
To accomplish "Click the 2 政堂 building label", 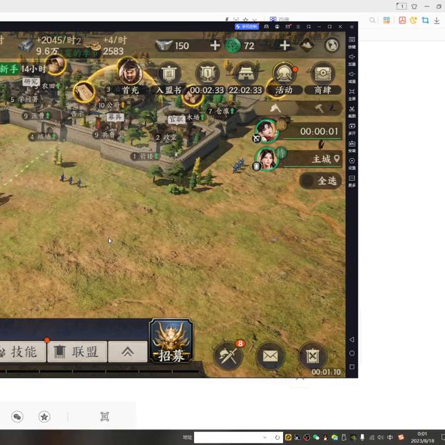I will 166,138.
